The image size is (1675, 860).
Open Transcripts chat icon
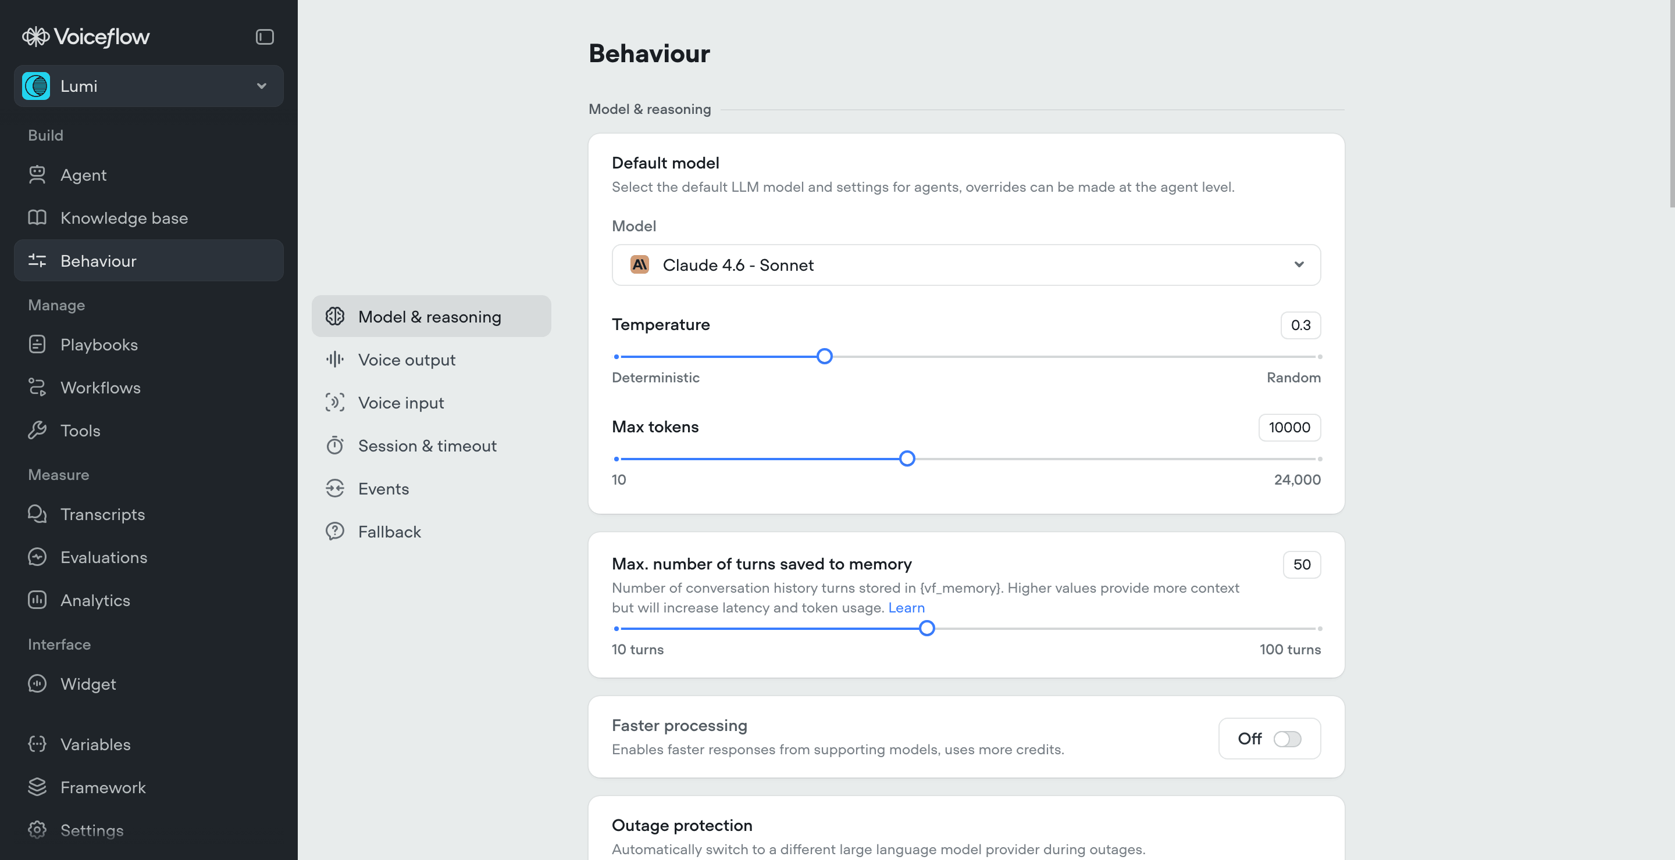[37, 514]
